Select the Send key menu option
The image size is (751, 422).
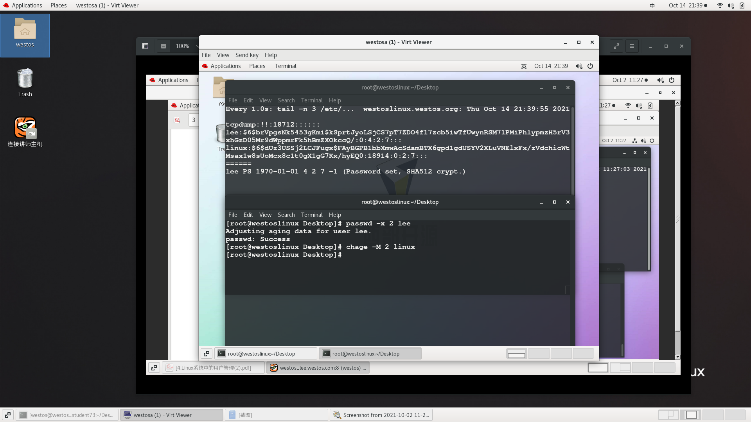(246, 55)
